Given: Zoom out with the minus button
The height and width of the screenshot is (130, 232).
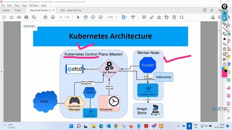Looking at the screenshot, I should point(93,17).
